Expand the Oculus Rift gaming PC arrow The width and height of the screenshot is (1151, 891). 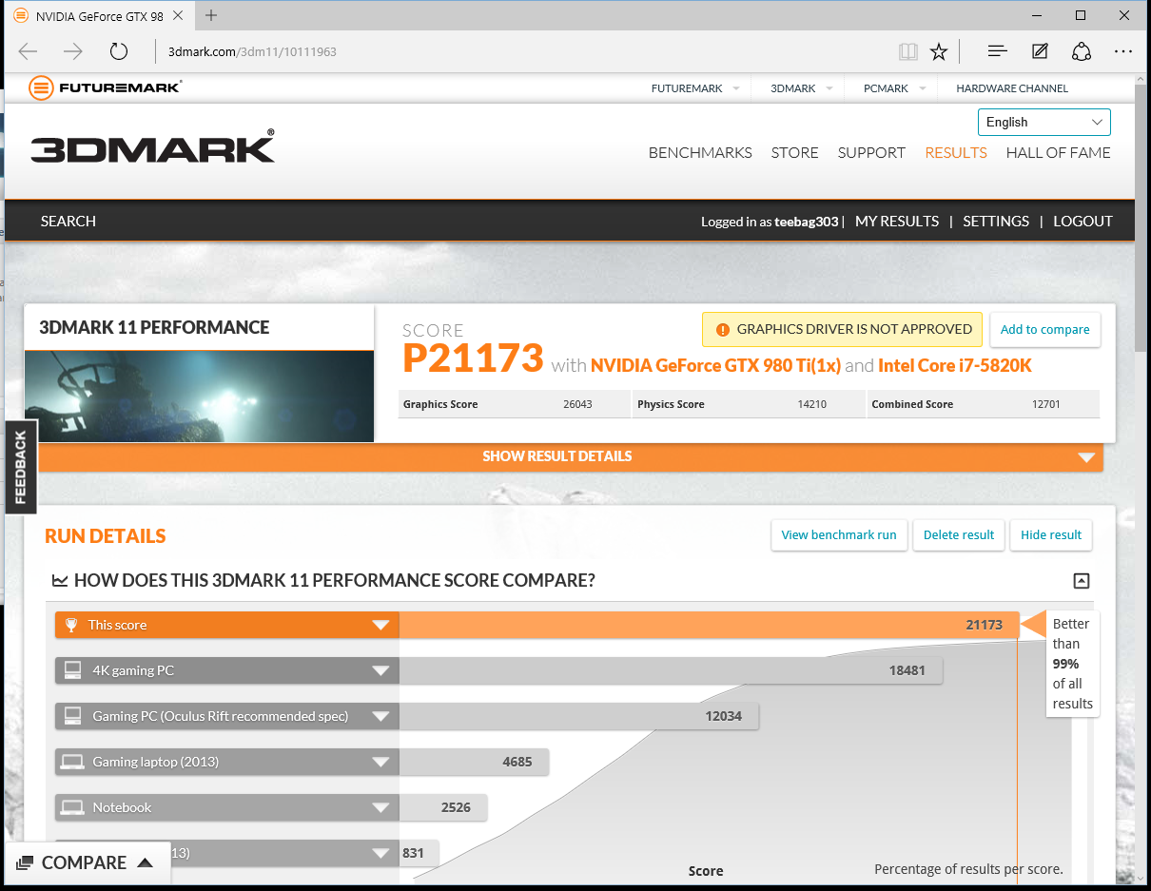(380, 716)
